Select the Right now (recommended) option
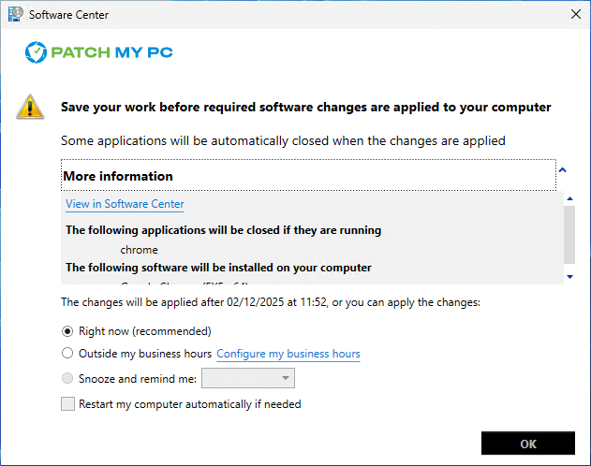This screenshot has height=466, width=591. 67,331
